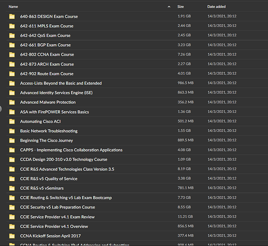
Task: Select the Basic Network Troubleshooting folder icon
Action: (12, 131)
